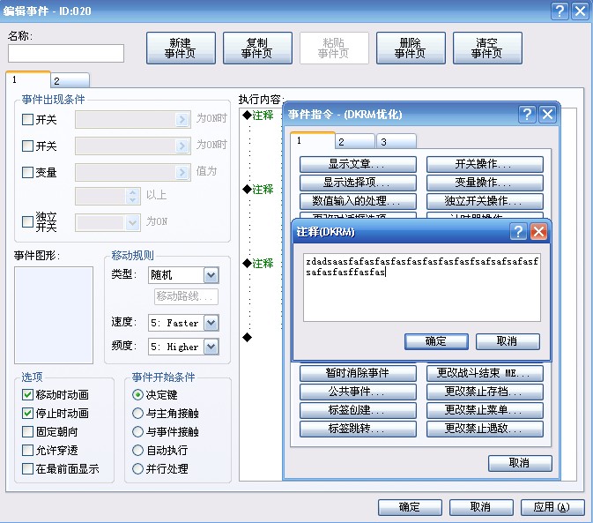Enable the 变量 condition checkbox
This screenshot has height=523, width=593.
[27, 172]
